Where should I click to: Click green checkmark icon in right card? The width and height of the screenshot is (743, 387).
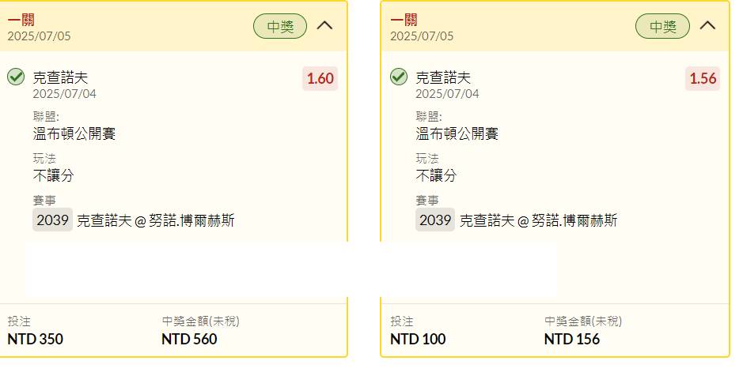point(399,77)
